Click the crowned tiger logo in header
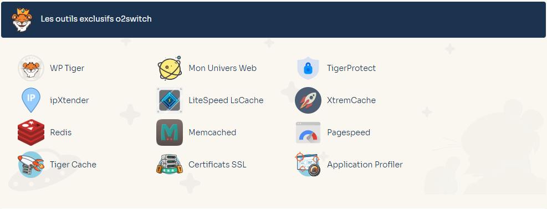Viewport: 547px width, 209px height. pos(22,19)
